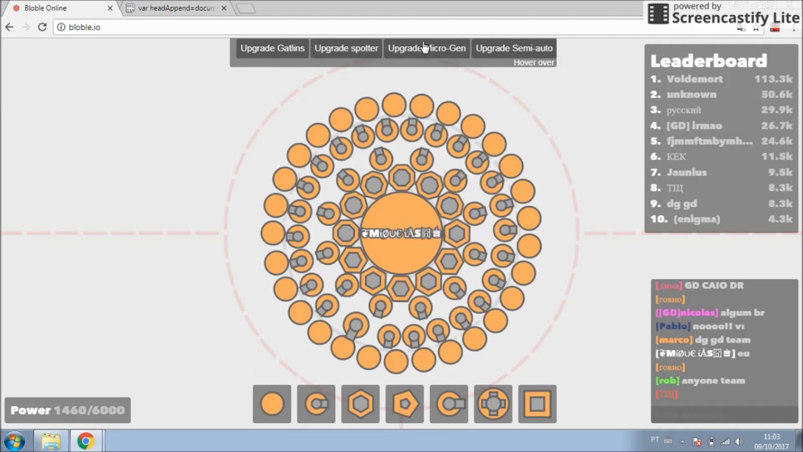Select the hexagon generator build icon

tap(361, 404)
